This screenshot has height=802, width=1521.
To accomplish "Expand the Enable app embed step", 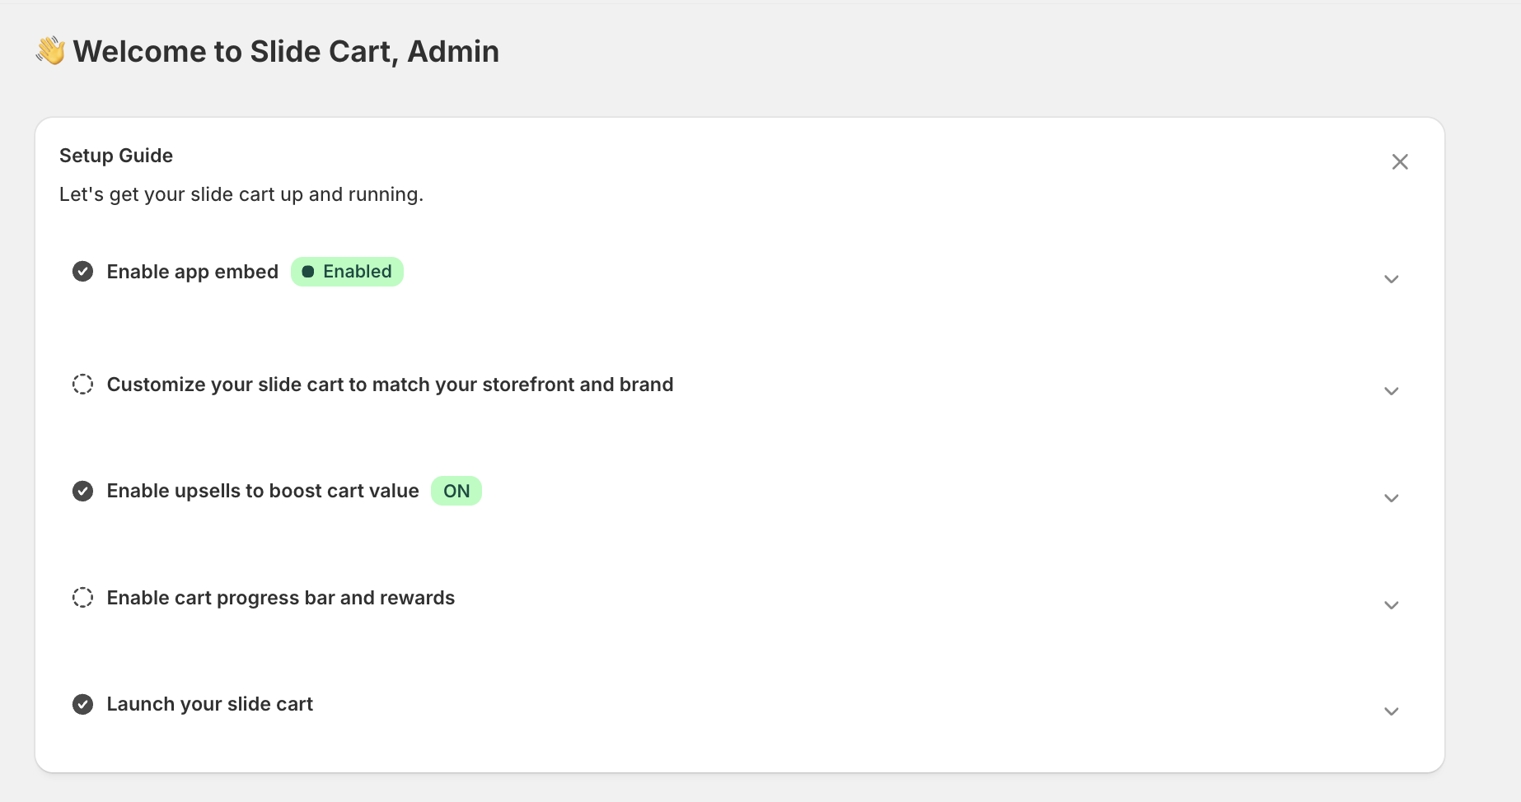I will click(x=1391, y=279).
